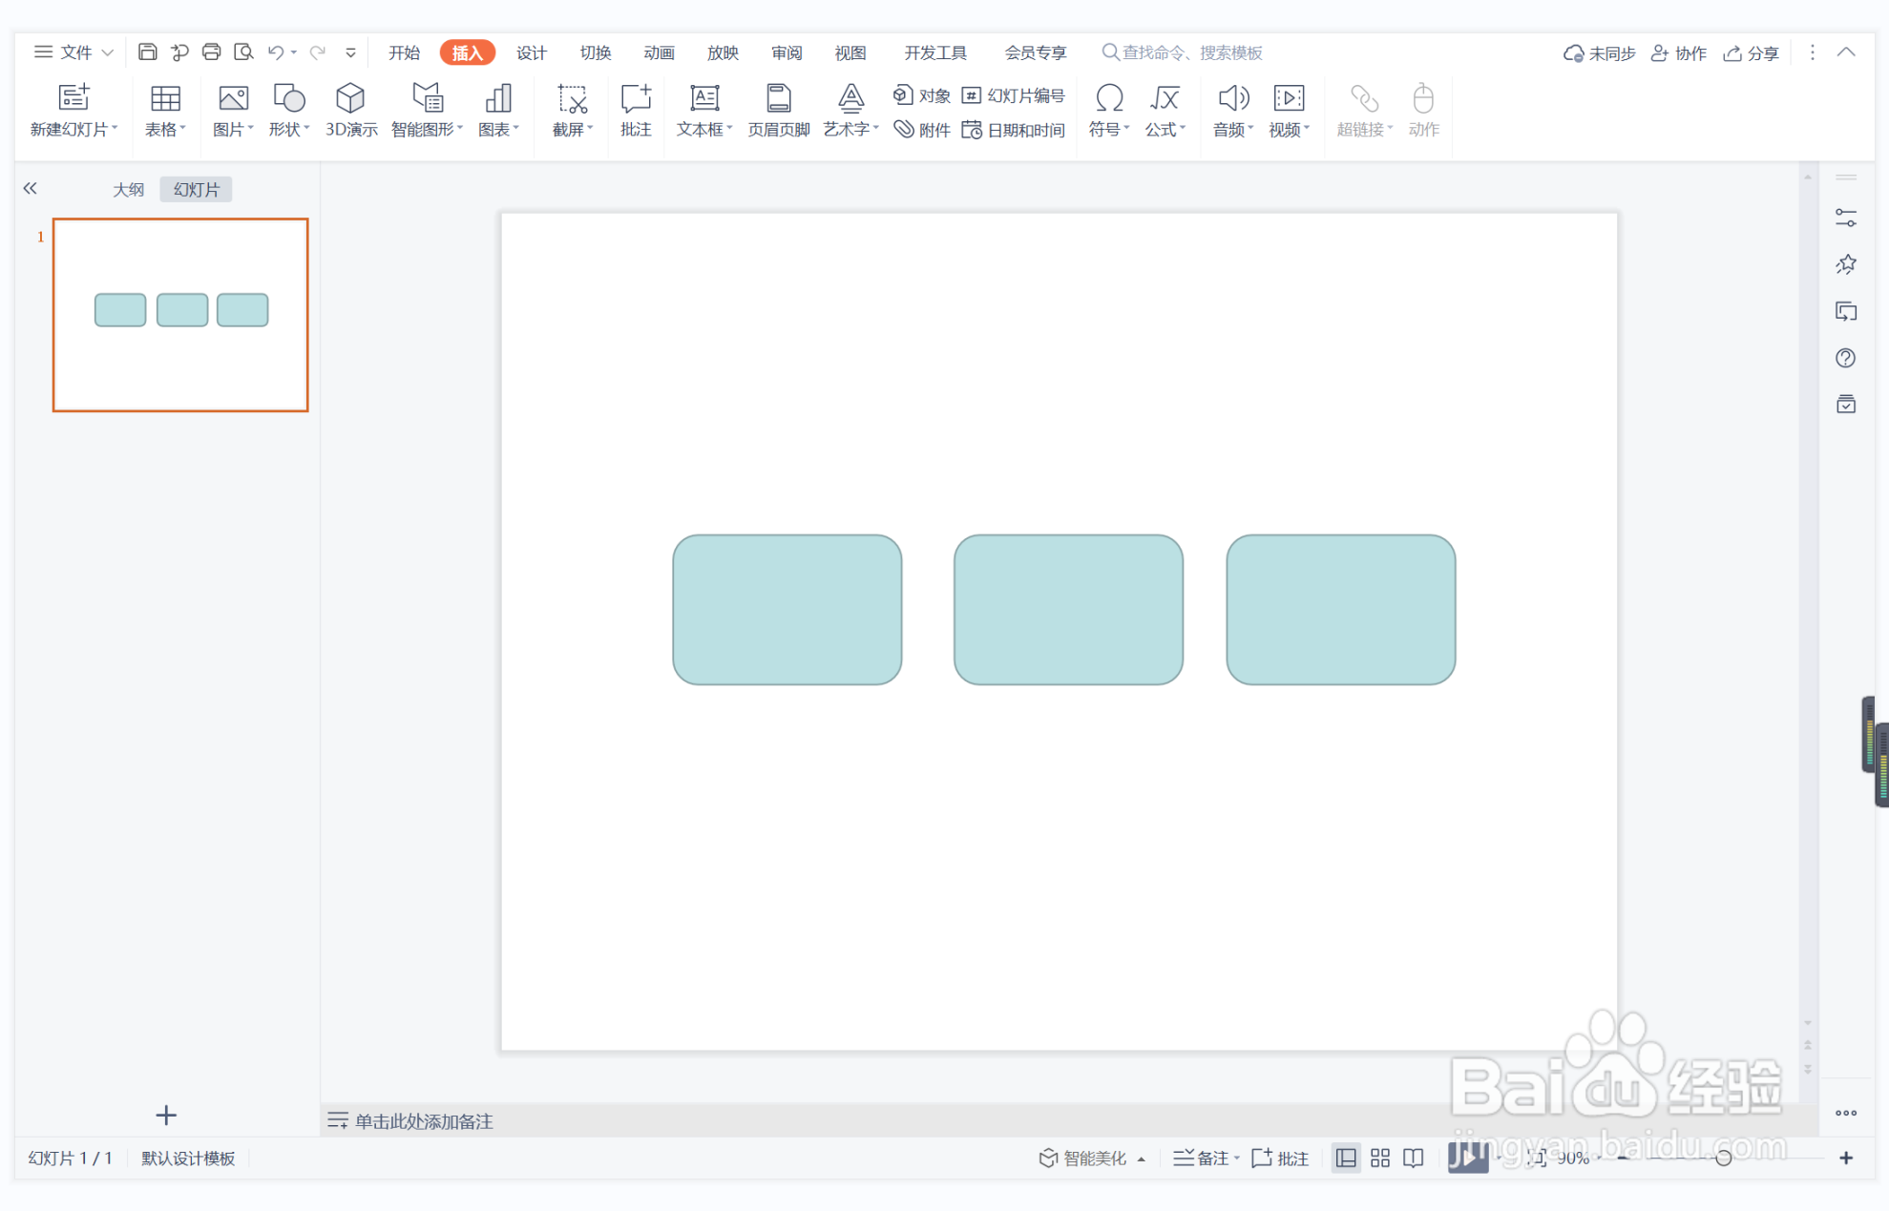The image size is (1889, 1211).
Task: Click the 3D presentation cube icon
Action: 350,98
